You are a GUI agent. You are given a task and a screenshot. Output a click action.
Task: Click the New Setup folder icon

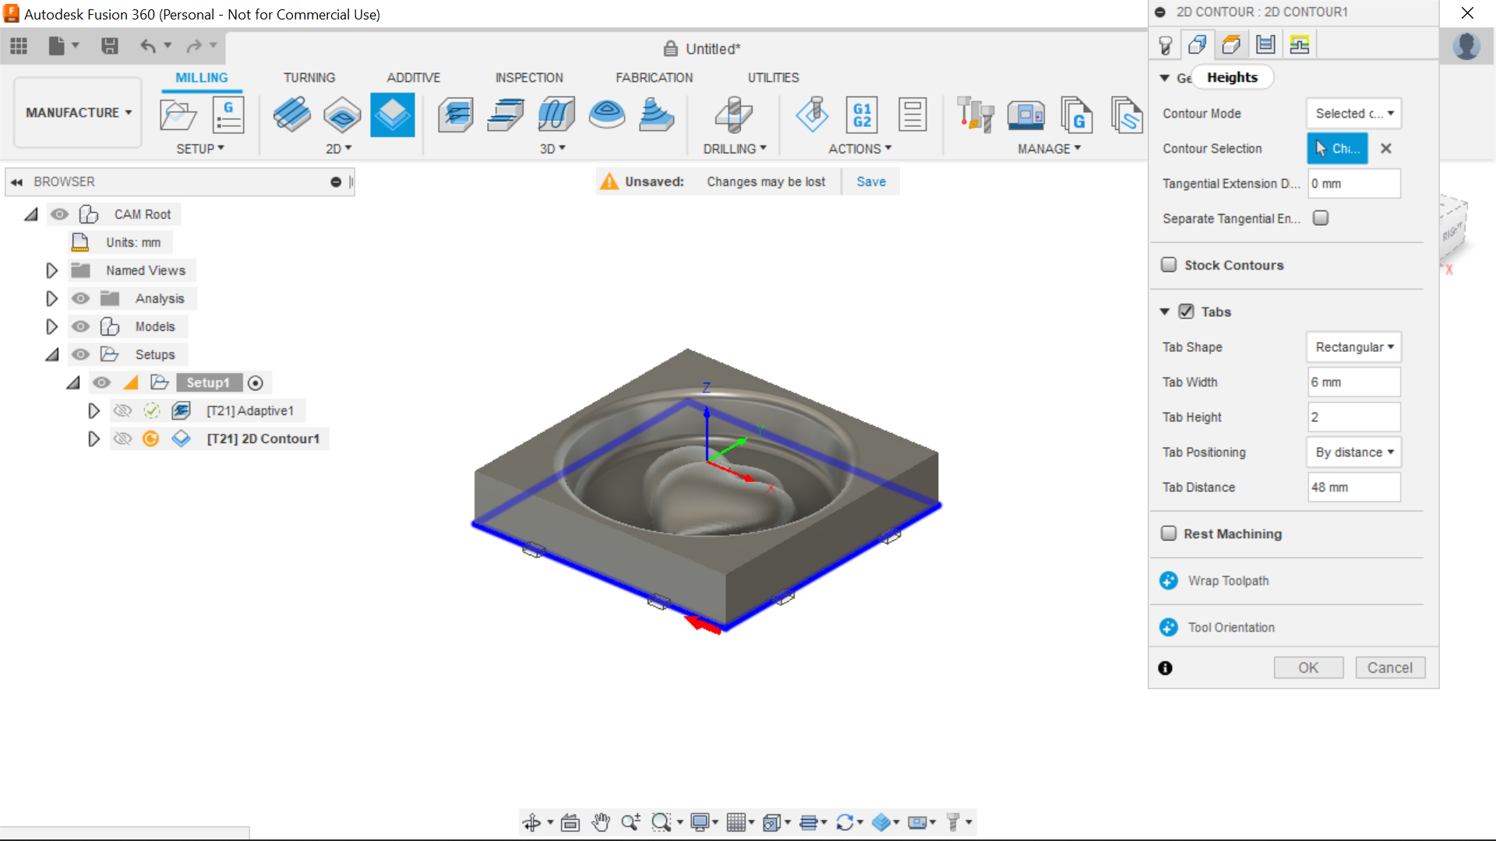tap(178, 115)
